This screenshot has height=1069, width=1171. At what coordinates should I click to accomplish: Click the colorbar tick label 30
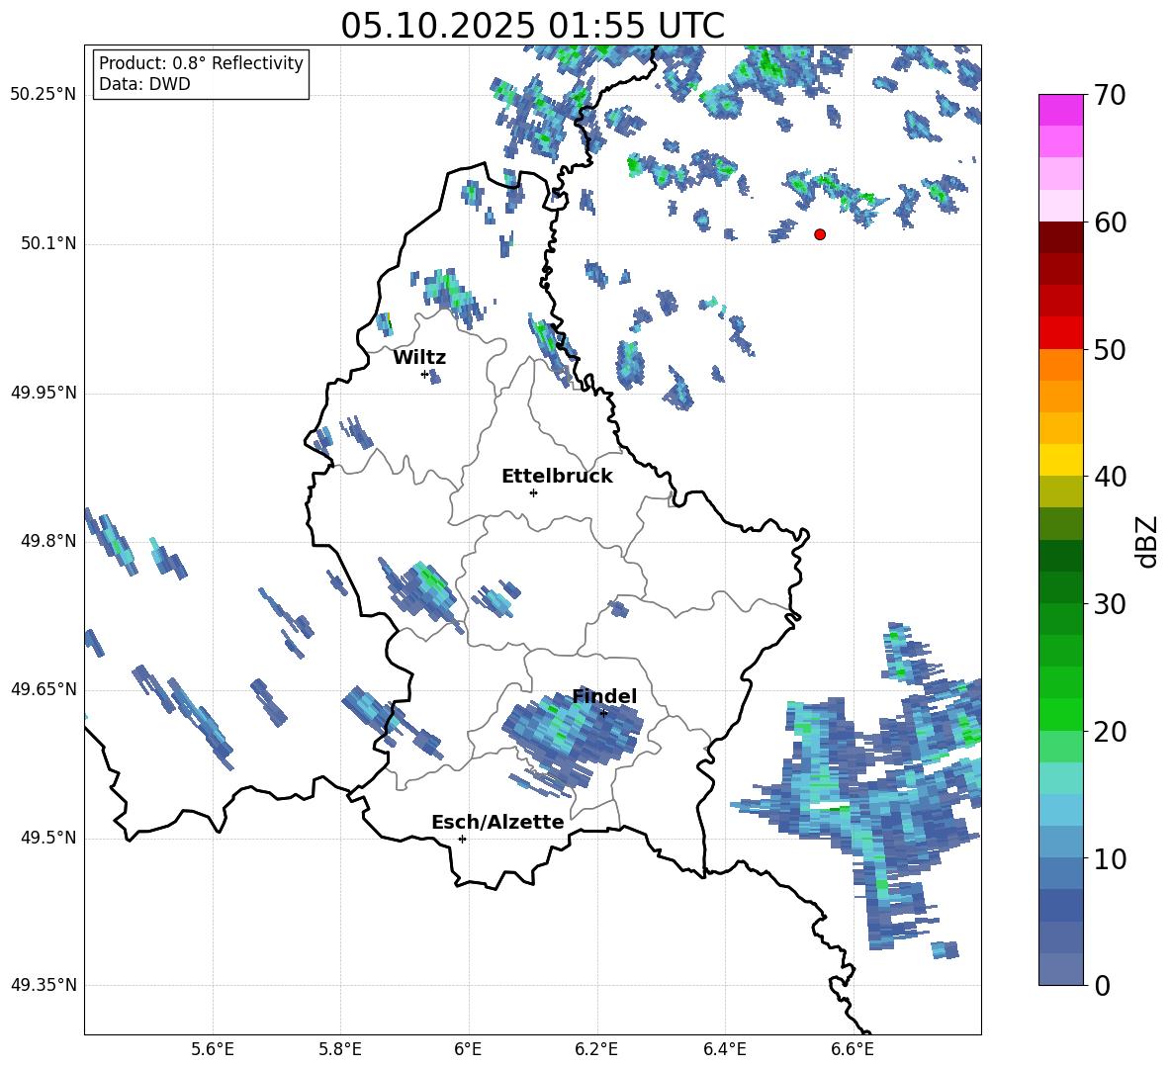point(1111,604)
